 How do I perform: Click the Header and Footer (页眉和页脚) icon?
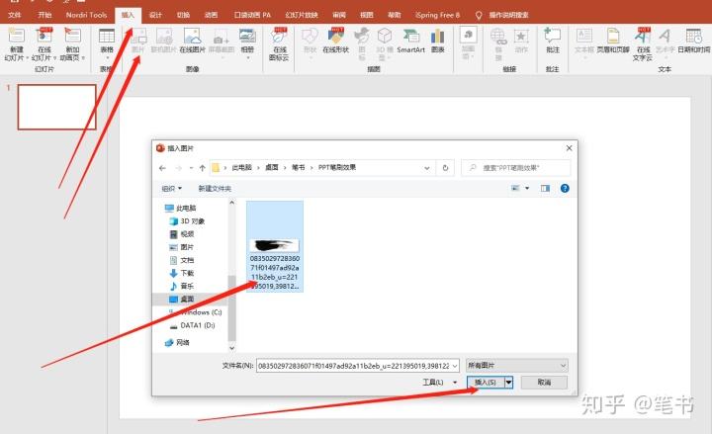[613, 37]
